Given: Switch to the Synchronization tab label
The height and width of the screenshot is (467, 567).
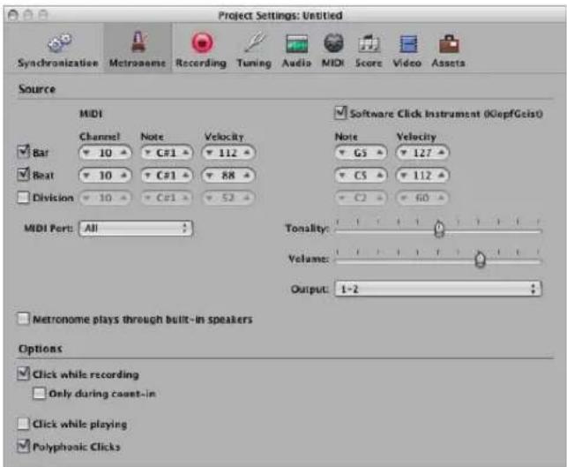Looking at the screenshot, I should (x=58, y=63).
